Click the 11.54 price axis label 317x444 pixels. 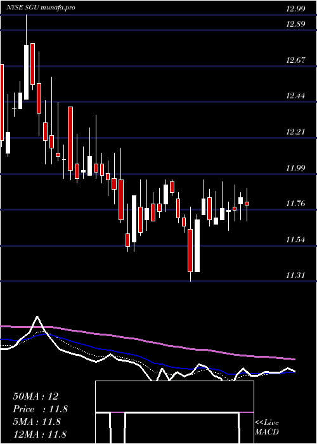click(x=295, y=240)
